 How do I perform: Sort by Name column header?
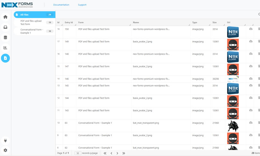[x=136, y=22]
